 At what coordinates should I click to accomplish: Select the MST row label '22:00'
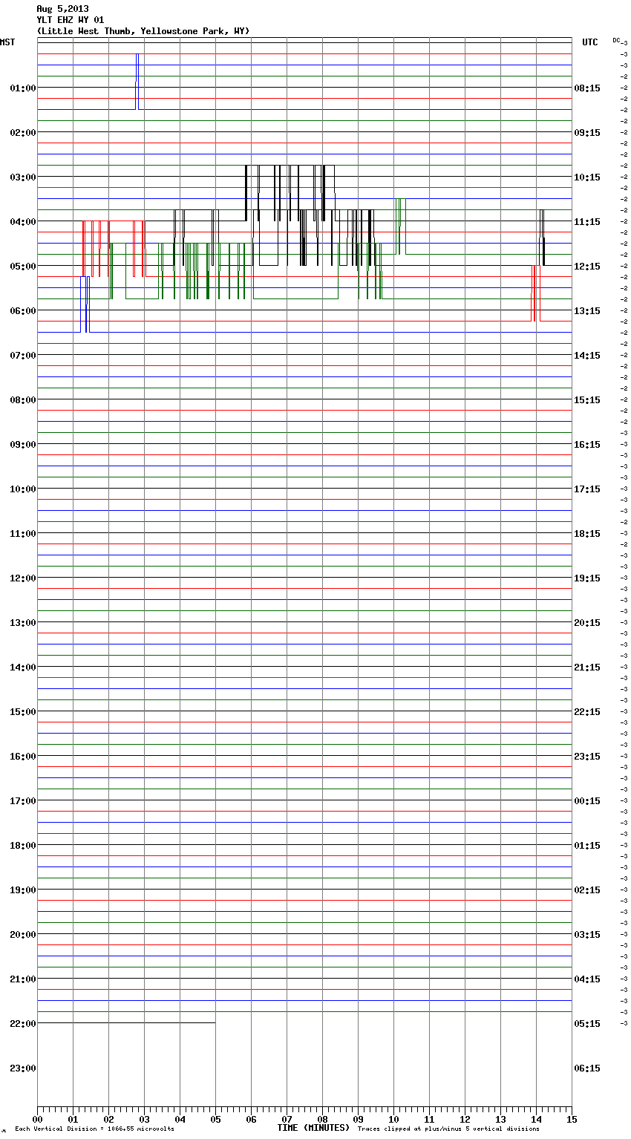(23, 1023)
